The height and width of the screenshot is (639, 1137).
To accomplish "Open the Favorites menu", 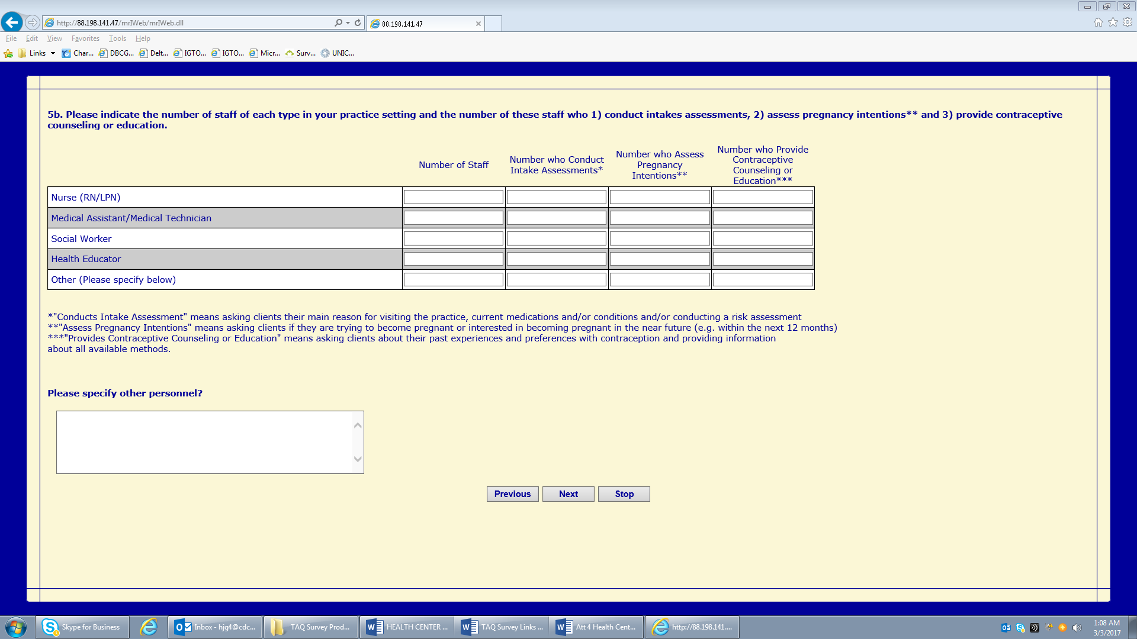I will (x=85, y=38).
